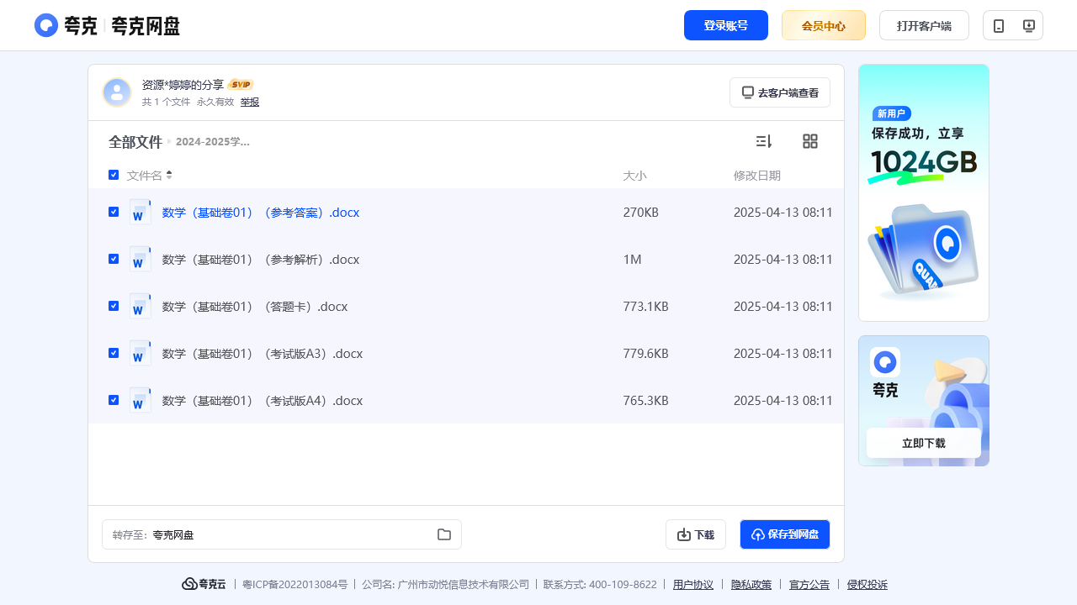Open file 数学（基础卷01）（参考答案）.docx
The width and height of the screenshot is (1077, 605).
coord(261,213)
